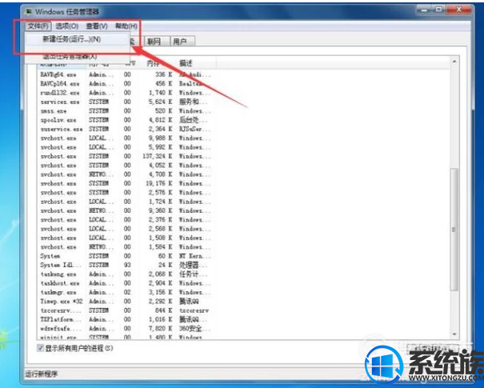
Task: Open the 查看(V) menu
Action: pos(97,26)
